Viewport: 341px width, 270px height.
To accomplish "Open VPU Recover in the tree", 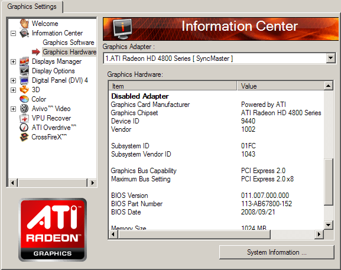I will (51, 118).
